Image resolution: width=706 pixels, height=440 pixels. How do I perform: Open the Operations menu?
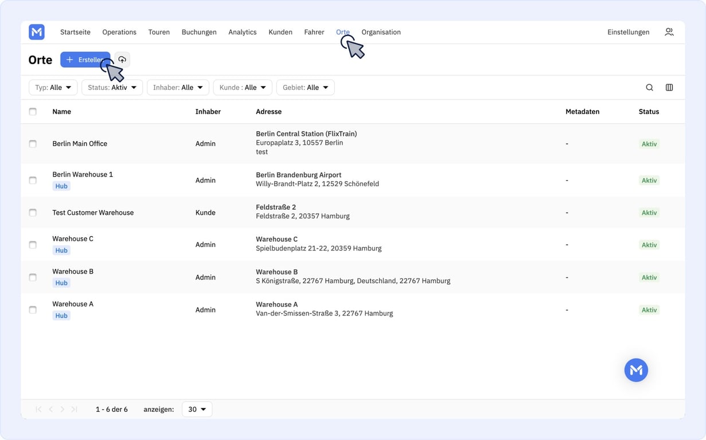[119, 32]
